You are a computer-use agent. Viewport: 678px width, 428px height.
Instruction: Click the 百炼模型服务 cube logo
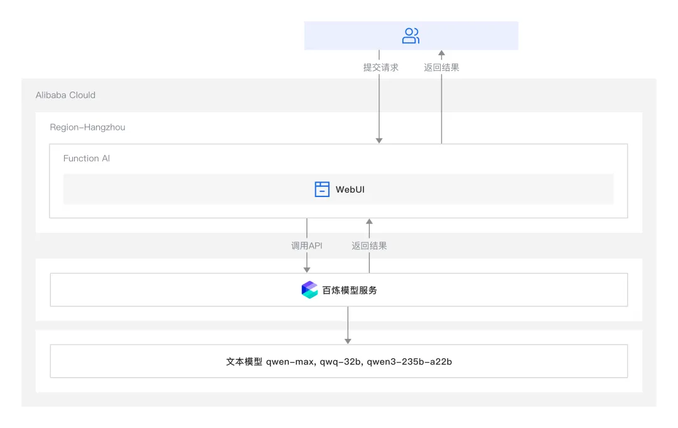pyautogui.click(x=309, y=290)
